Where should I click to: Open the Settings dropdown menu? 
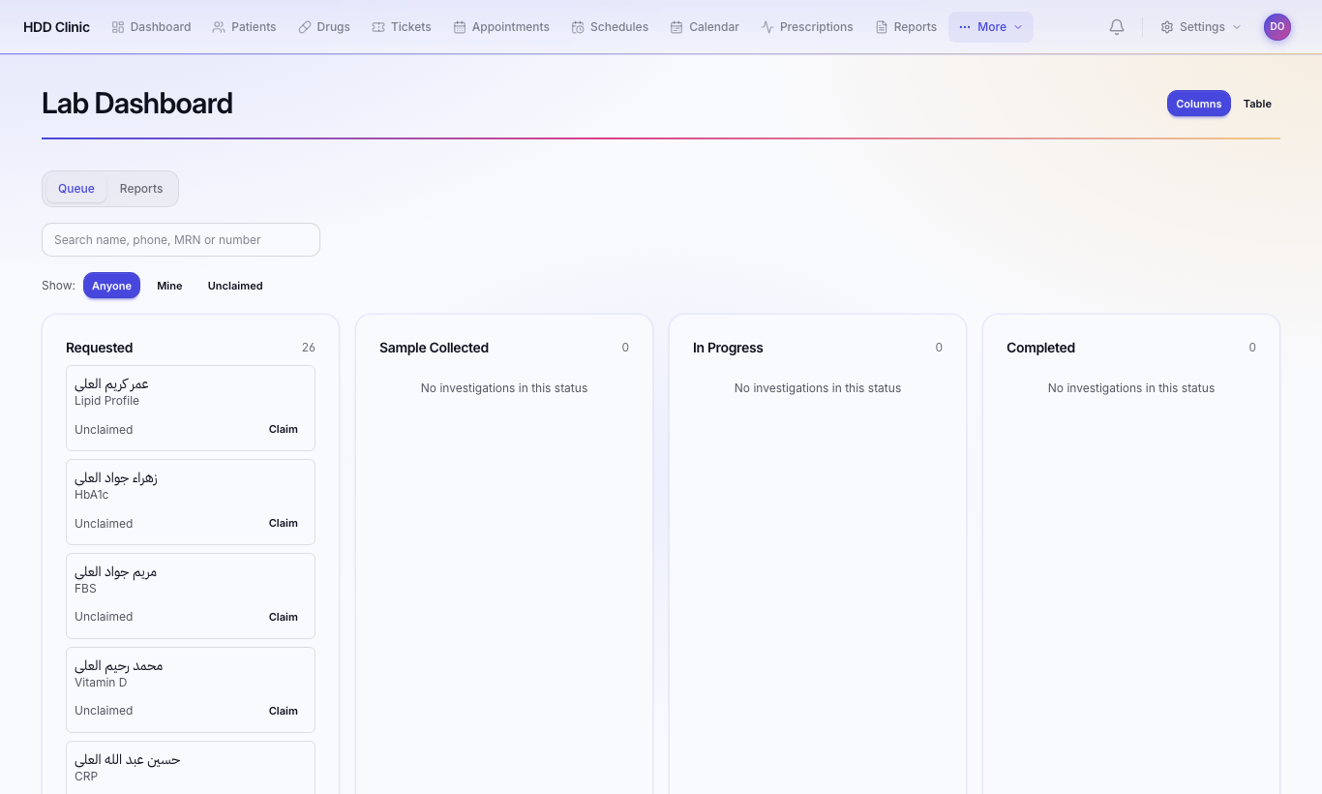coord(1201,27)
